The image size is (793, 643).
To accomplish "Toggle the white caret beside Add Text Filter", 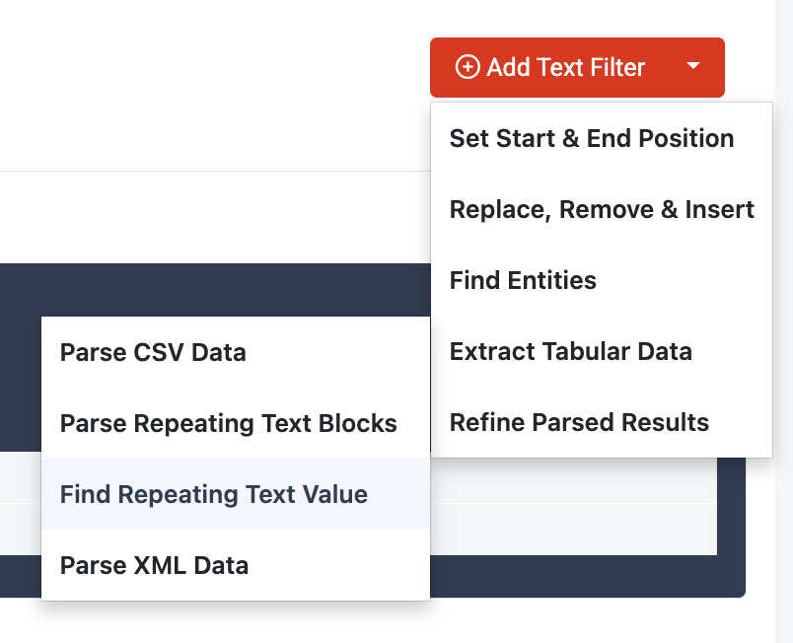I will click(x=693, y=67).
